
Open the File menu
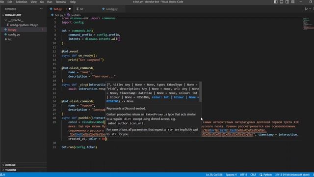2,2
